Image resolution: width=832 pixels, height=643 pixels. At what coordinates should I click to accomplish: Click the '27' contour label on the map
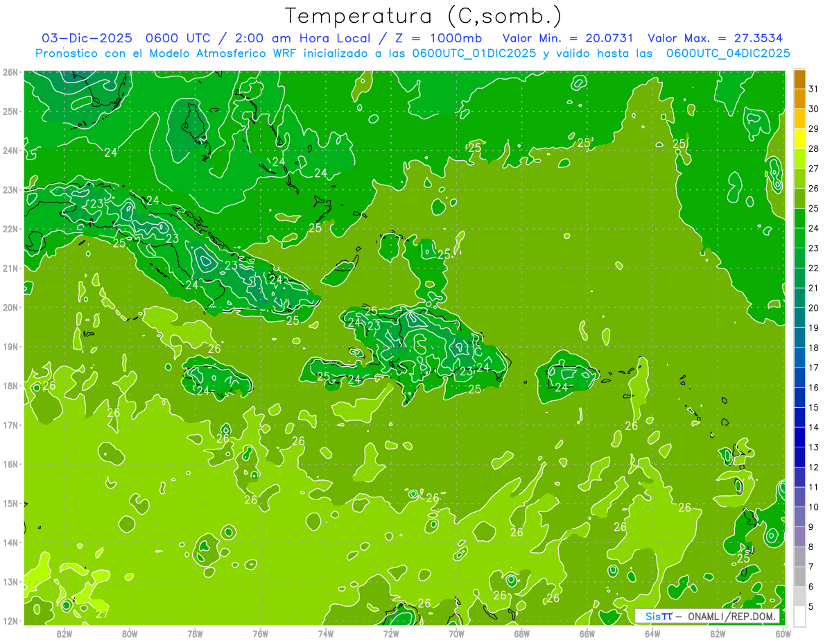[102, 613]
